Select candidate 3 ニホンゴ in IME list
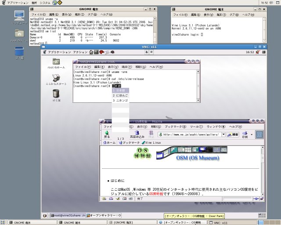Viewport: 281px width, 225px height. click(120, 101)
